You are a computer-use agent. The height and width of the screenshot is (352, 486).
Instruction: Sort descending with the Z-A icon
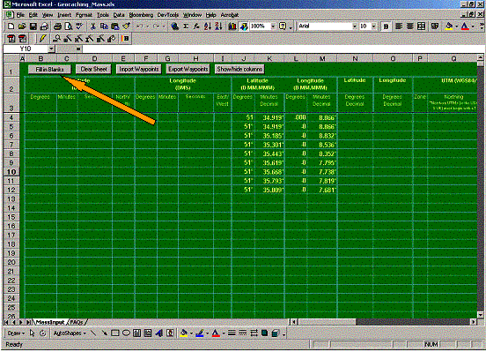(x=218, y=26)
